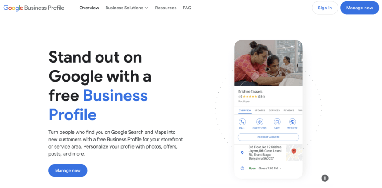Click the blue Business Profile headline text
Viewport: 382px width, 188px height.
coord(98,105)
